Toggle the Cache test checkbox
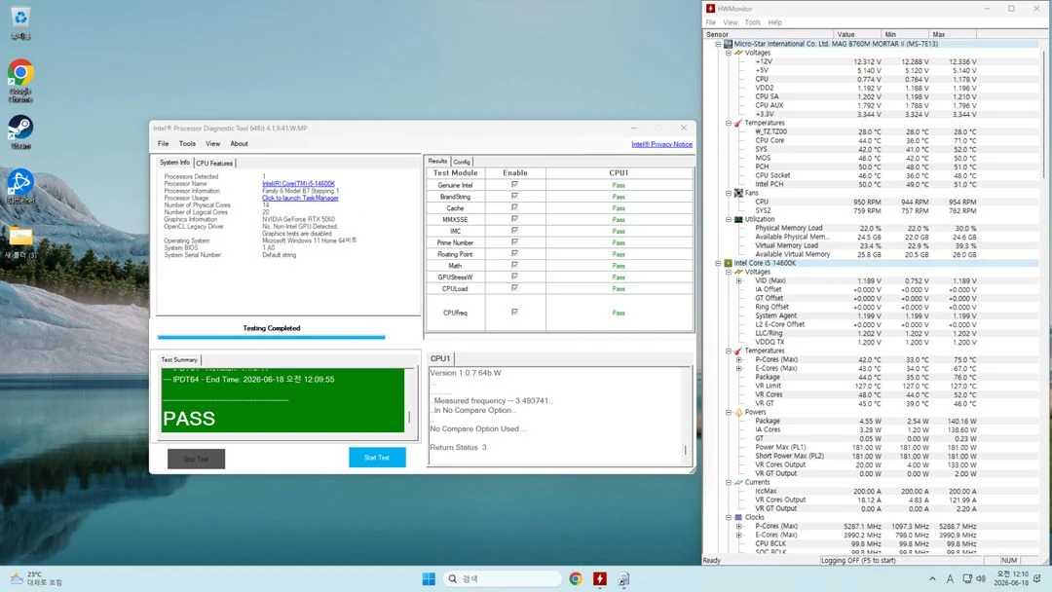This screenshot has height=592, width=1052. click(x=514, y=207)
